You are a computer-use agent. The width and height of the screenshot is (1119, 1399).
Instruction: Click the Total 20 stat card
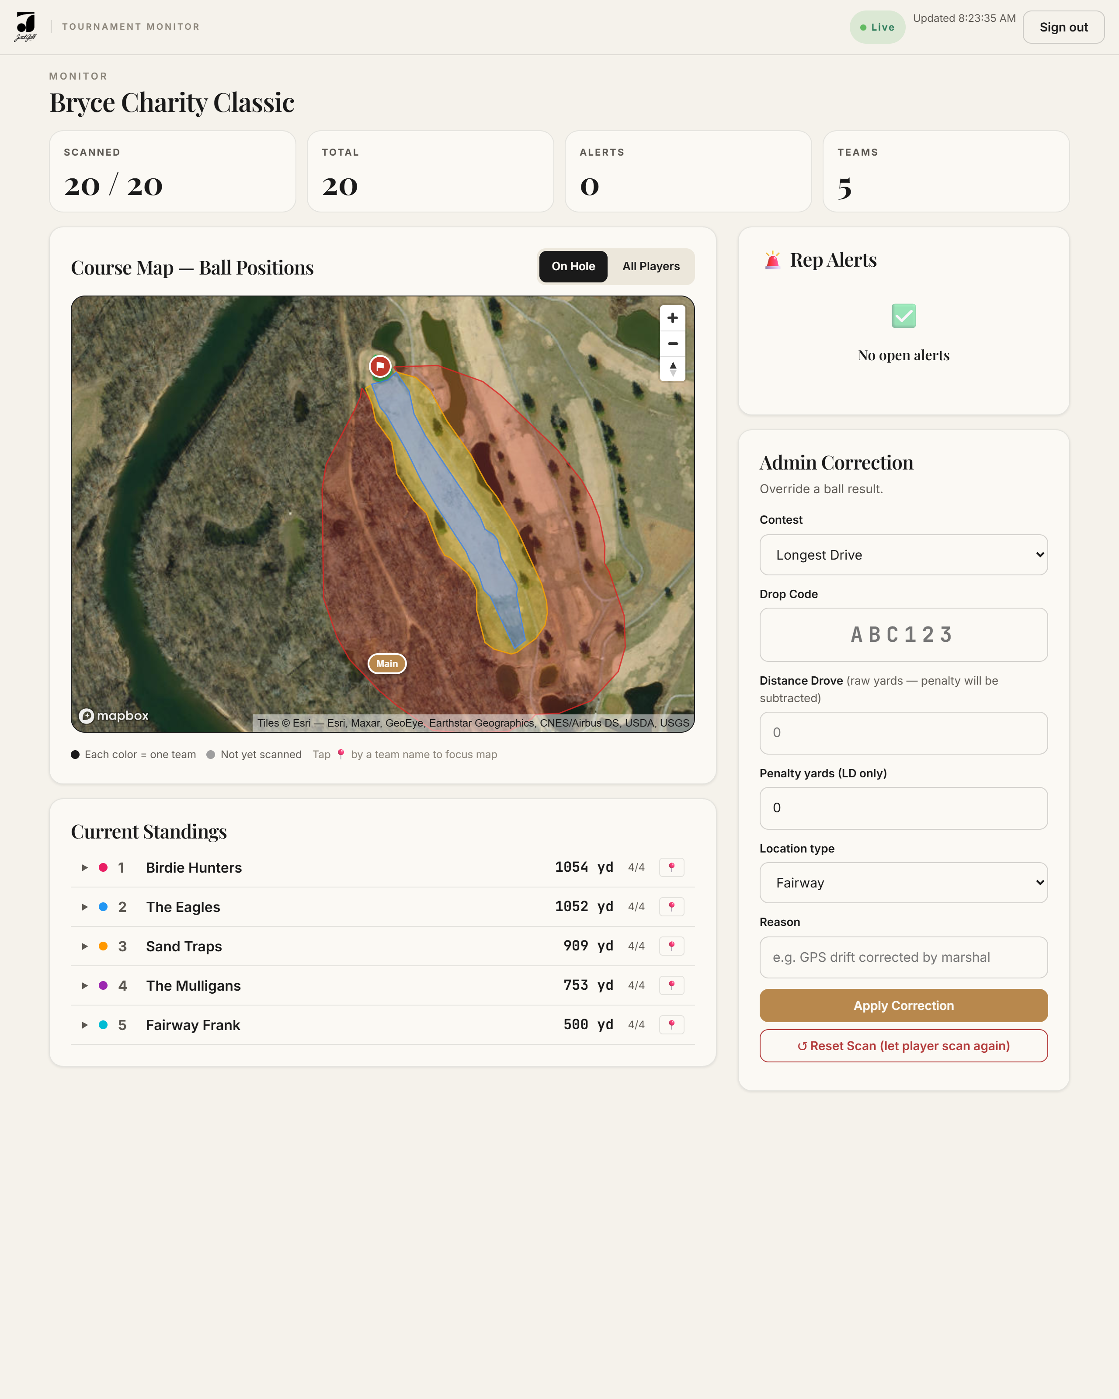click(x=430, y=171)
